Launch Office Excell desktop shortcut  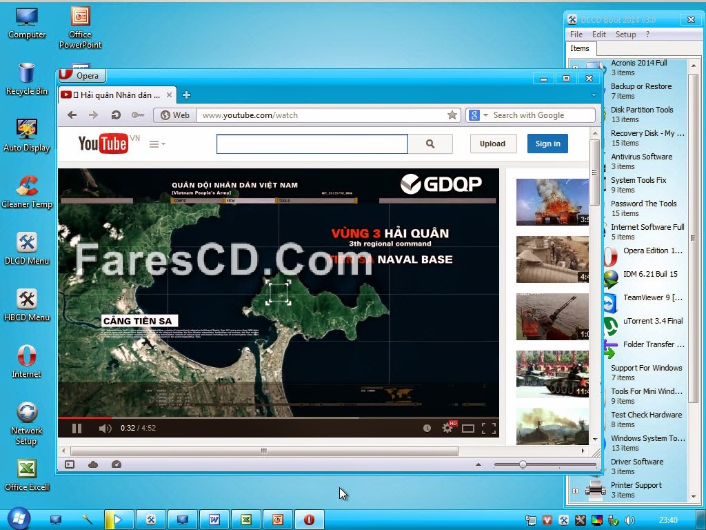27,475
